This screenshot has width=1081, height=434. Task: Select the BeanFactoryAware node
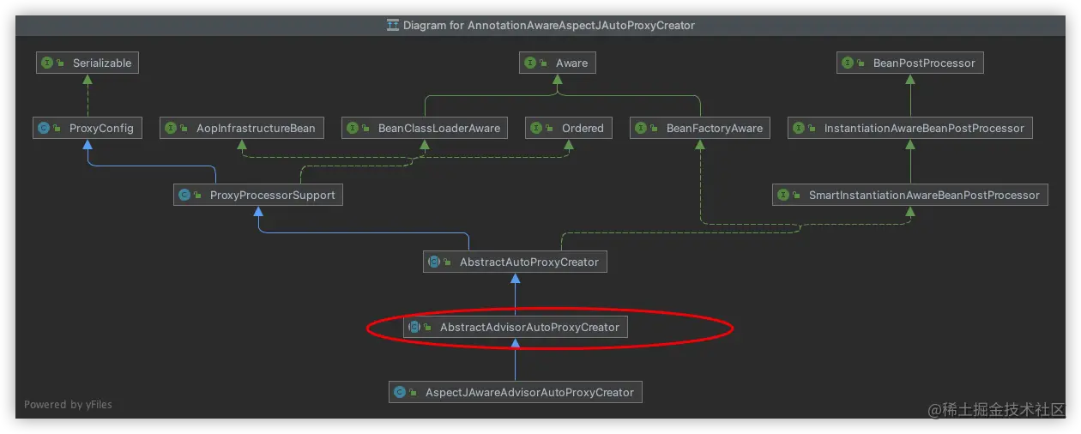tap(699, 128)
